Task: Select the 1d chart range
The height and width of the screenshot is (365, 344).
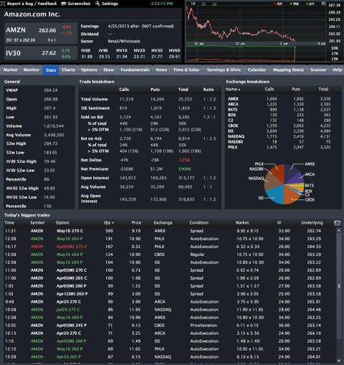Action: [x=193, y=4]
